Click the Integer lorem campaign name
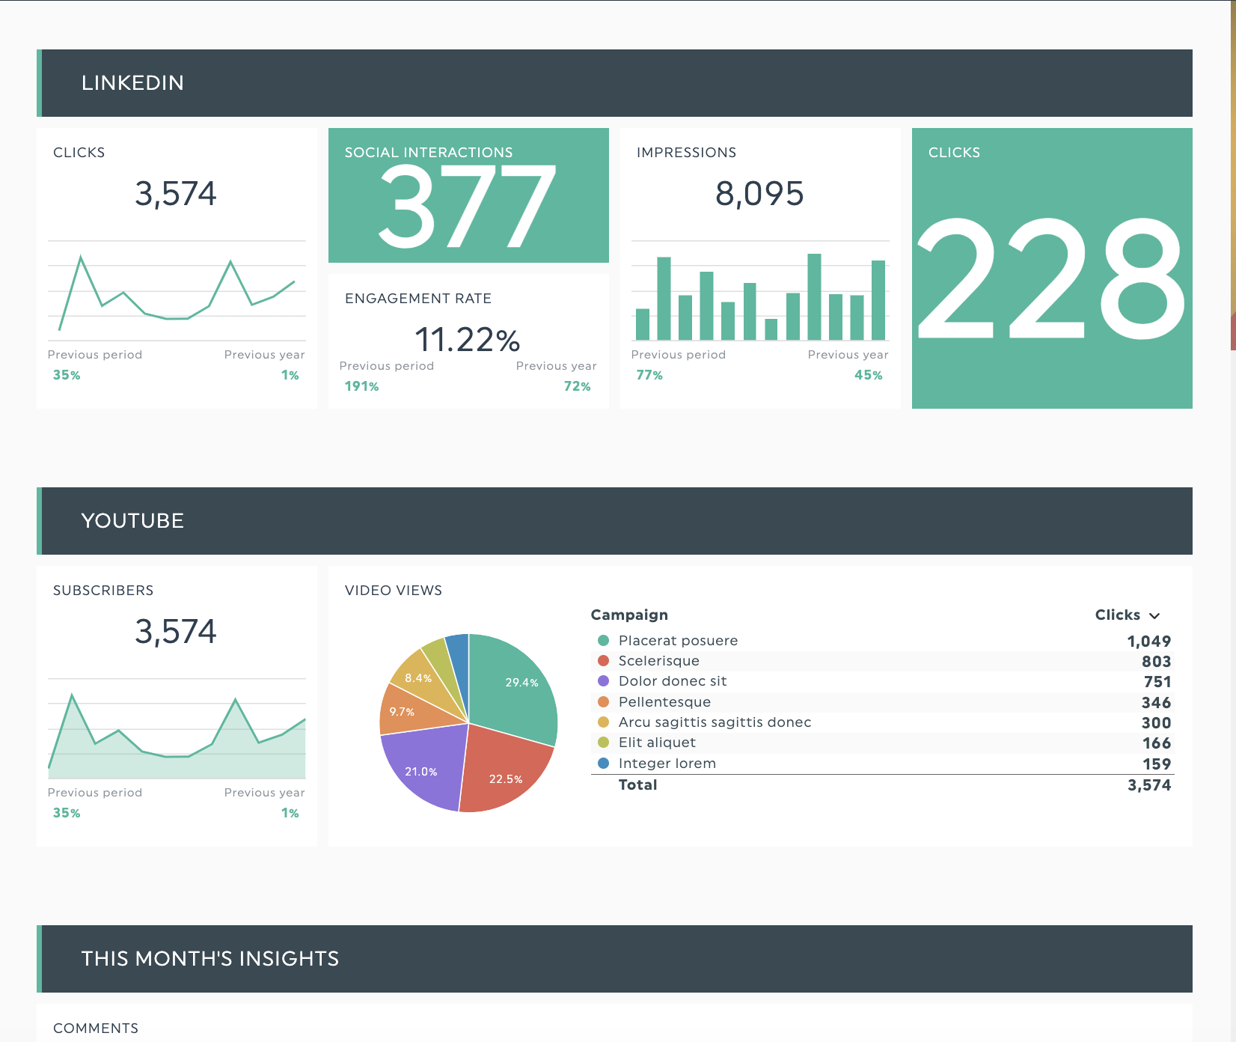 [x=667, y=764]
